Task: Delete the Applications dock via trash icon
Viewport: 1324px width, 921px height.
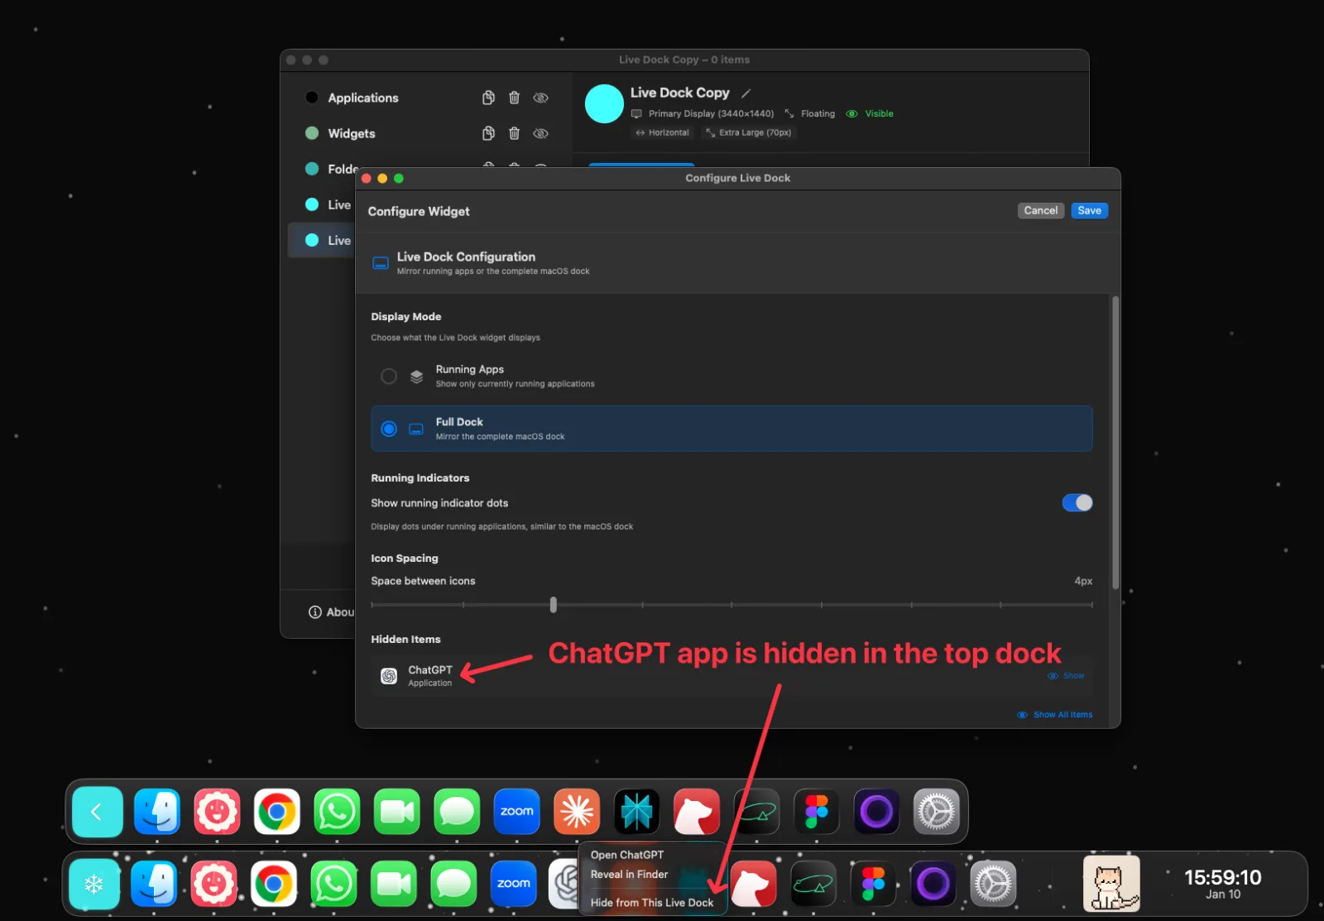Action: tap(514, 98)
